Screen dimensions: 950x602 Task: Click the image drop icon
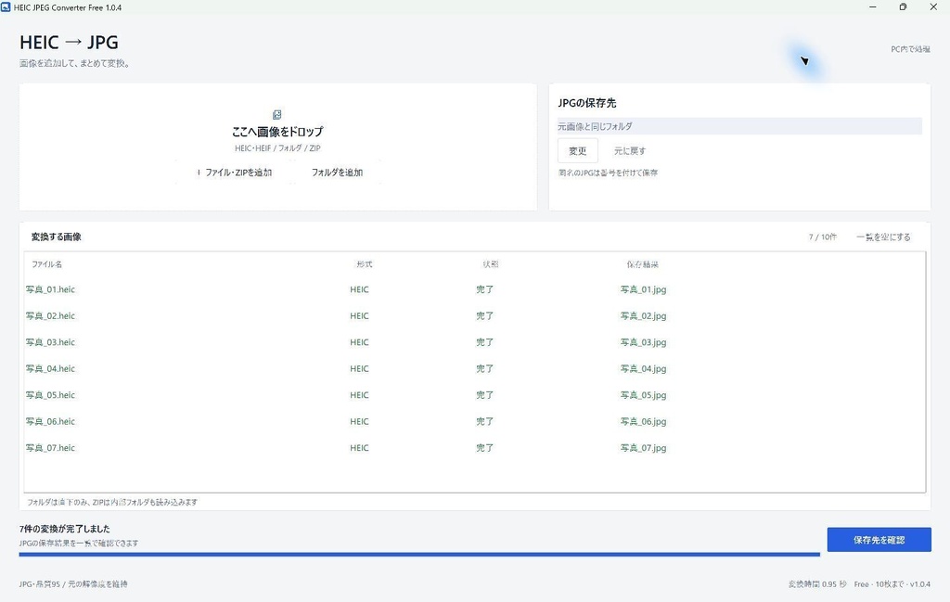[x=276, y=114]
